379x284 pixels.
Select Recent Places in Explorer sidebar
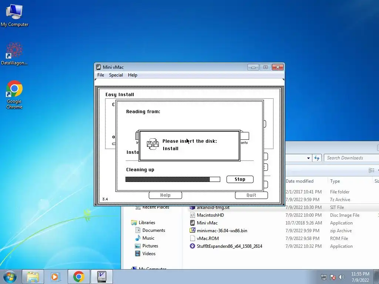(x=156, y=207)
